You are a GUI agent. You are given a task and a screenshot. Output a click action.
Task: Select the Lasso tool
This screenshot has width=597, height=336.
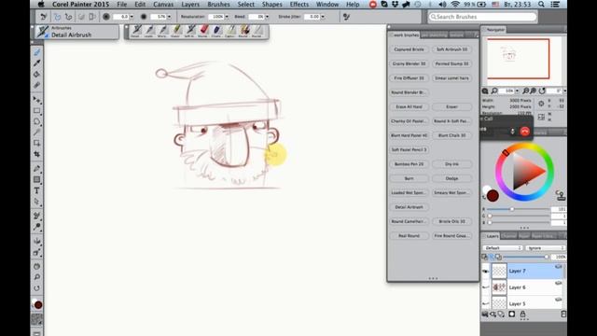(x=37, y=122)
